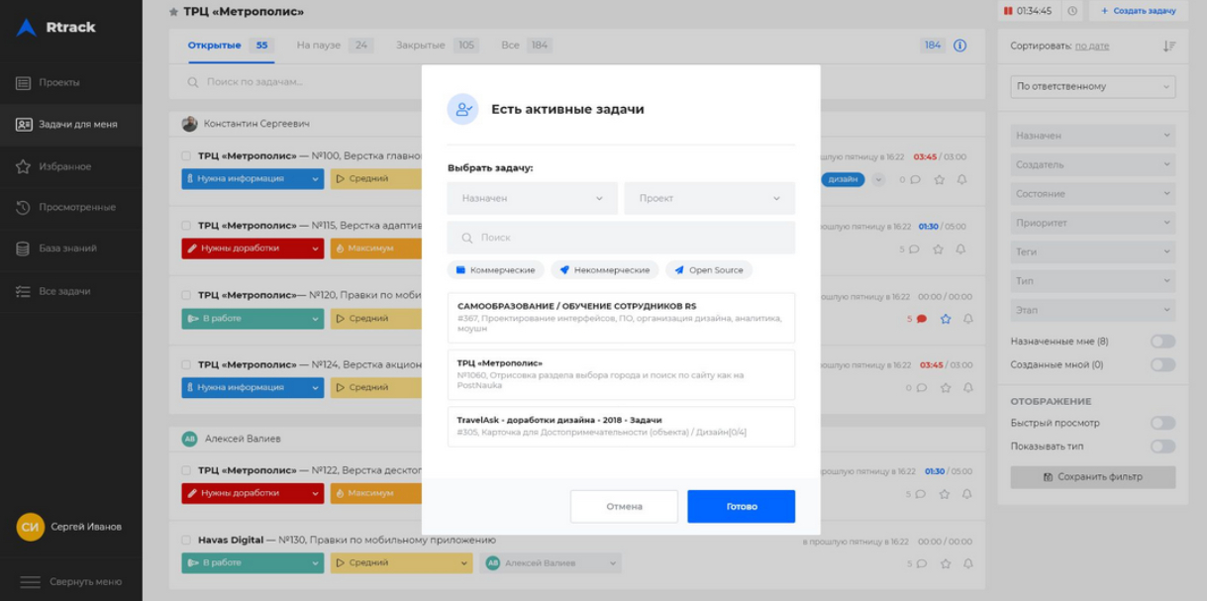The image size is (1207, 601).
Task: Check the task №122 checkbox
Action: coord(186,470)
